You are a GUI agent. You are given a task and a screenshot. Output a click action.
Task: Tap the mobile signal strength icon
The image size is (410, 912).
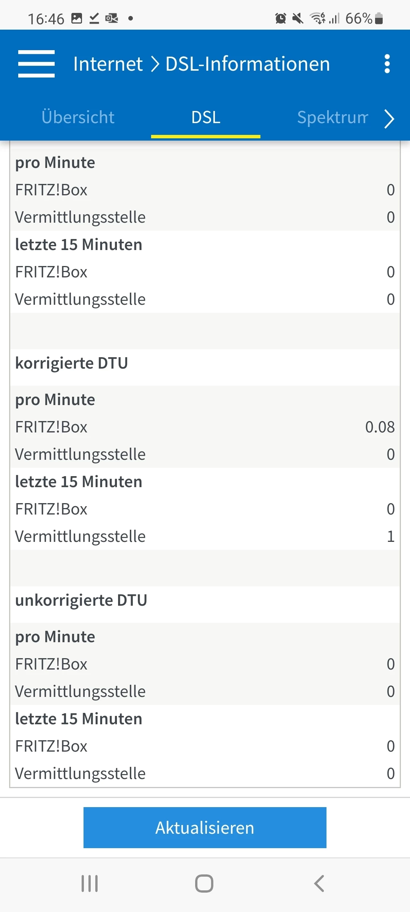coord(334,18)
